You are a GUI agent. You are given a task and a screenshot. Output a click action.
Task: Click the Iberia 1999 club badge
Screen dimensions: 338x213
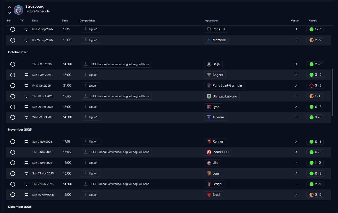pyautogui.click(x=209, y=152)
